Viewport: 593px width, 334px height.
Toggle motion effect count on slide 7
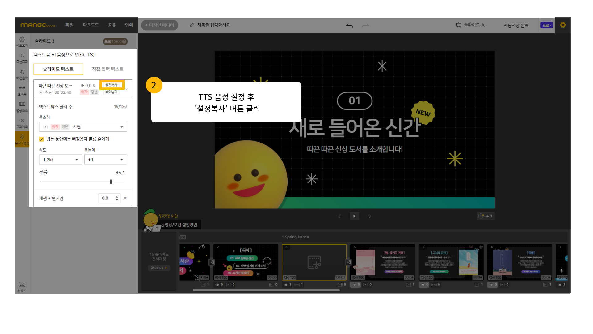coord(561,285)
